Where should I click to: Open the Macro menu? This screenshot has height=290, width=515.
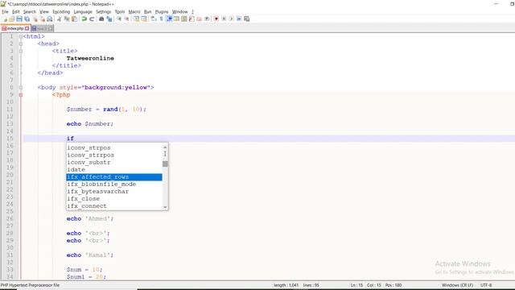coord(134,12)
